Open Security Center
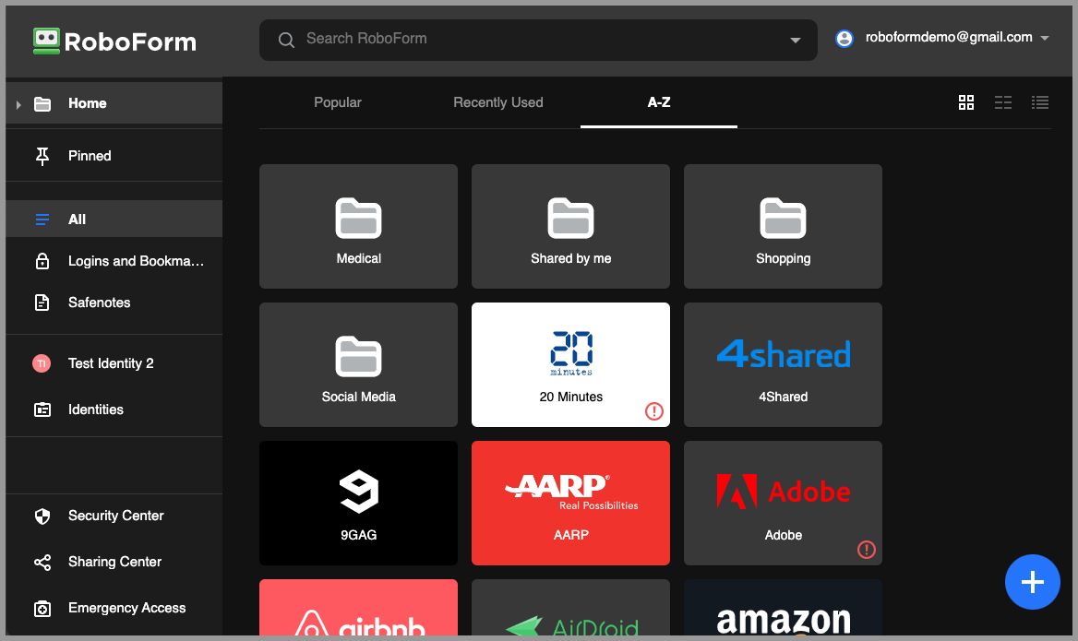The width and height of the screenshot is (1078, 641). point(114,516)
